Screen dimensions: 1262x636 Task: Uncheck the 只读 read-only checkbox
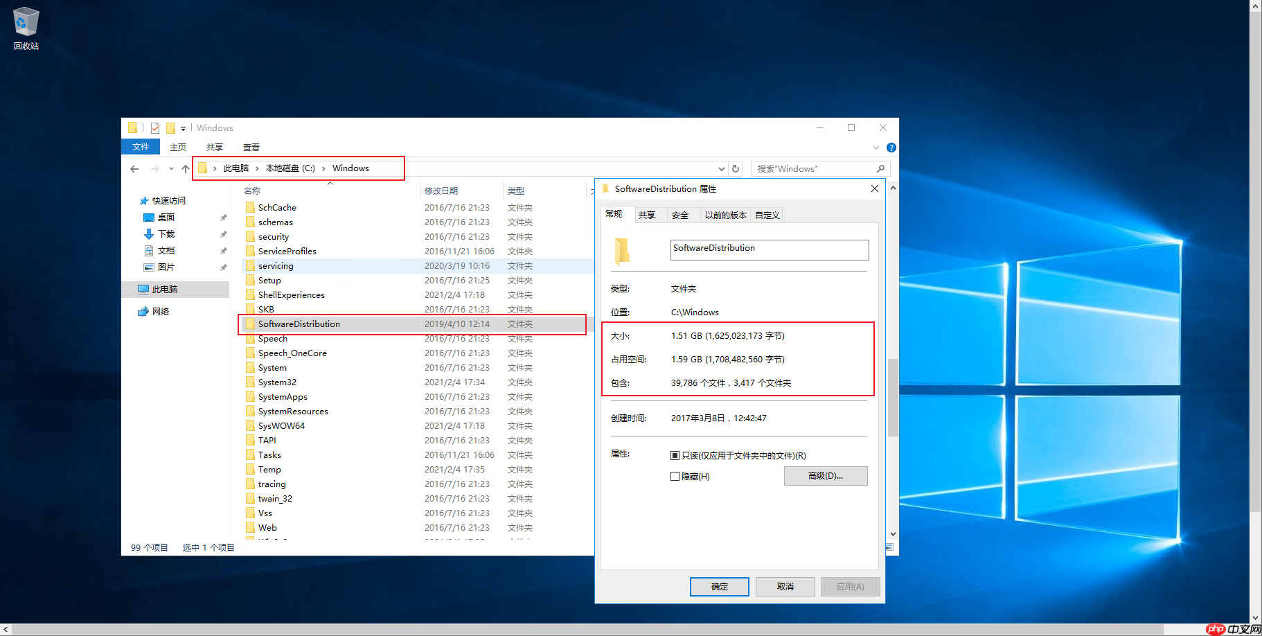(x=675, y=455)
